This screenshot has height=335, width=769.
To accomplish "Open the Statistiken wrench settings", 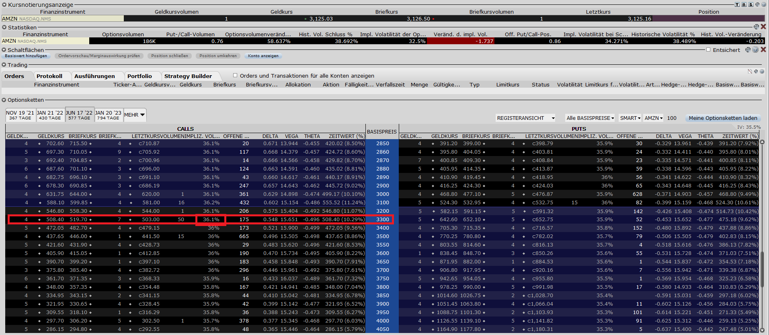I will pyautogui.click(x=756, y=27).
